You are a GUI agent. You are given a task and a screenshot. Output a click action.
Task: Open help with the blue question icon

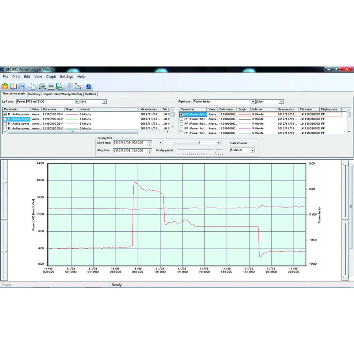tap(89, 86)
